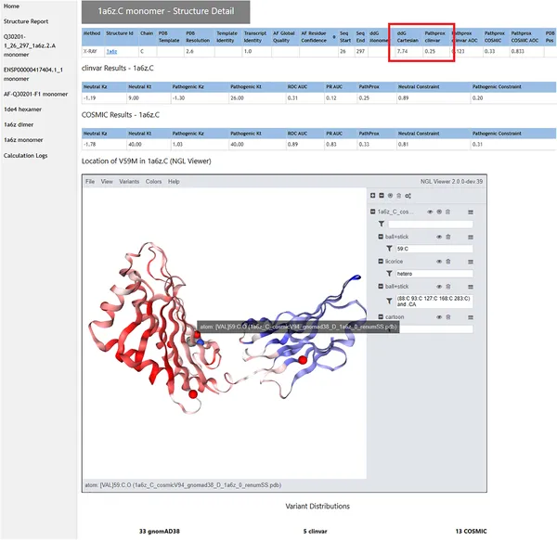557x540 pixels.
Task: Click the 13 COSMIC label
Action: (x=471, y=532)
